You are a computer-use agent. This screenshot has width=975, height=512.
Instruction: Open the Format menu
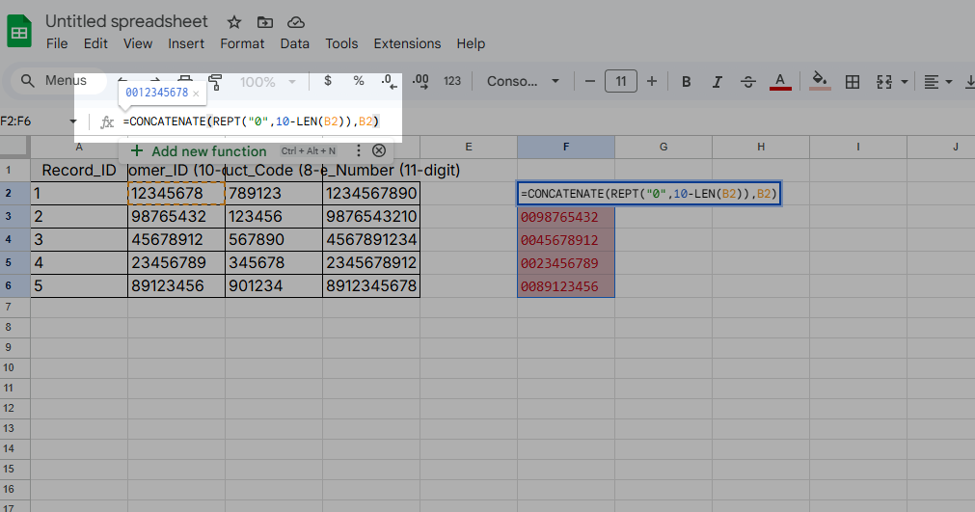pos(242,43)
